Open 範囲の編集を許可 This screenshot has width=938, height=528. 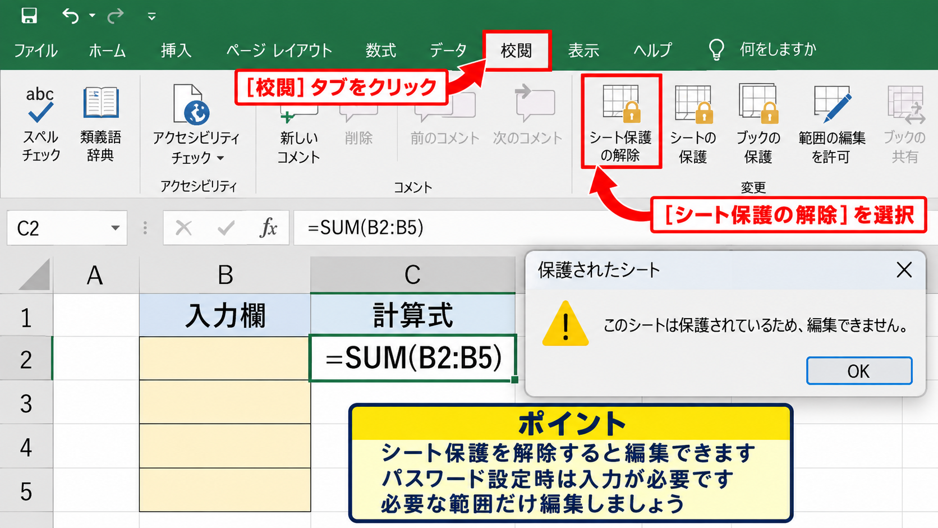(x=831, y=125)
